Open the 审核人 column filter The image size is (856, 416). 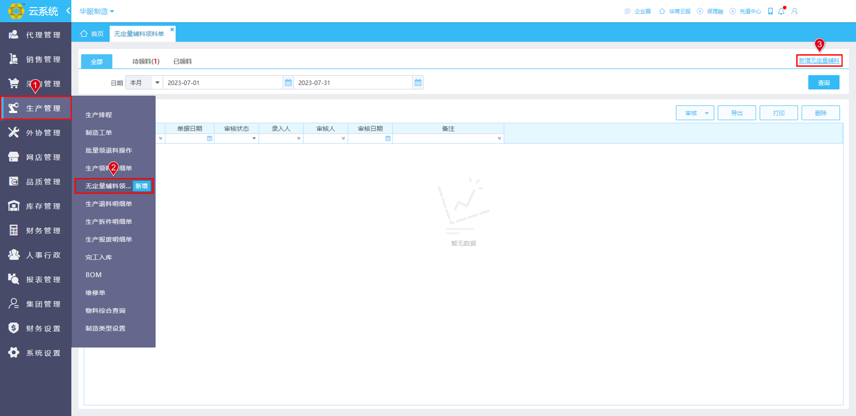[343, 138]
